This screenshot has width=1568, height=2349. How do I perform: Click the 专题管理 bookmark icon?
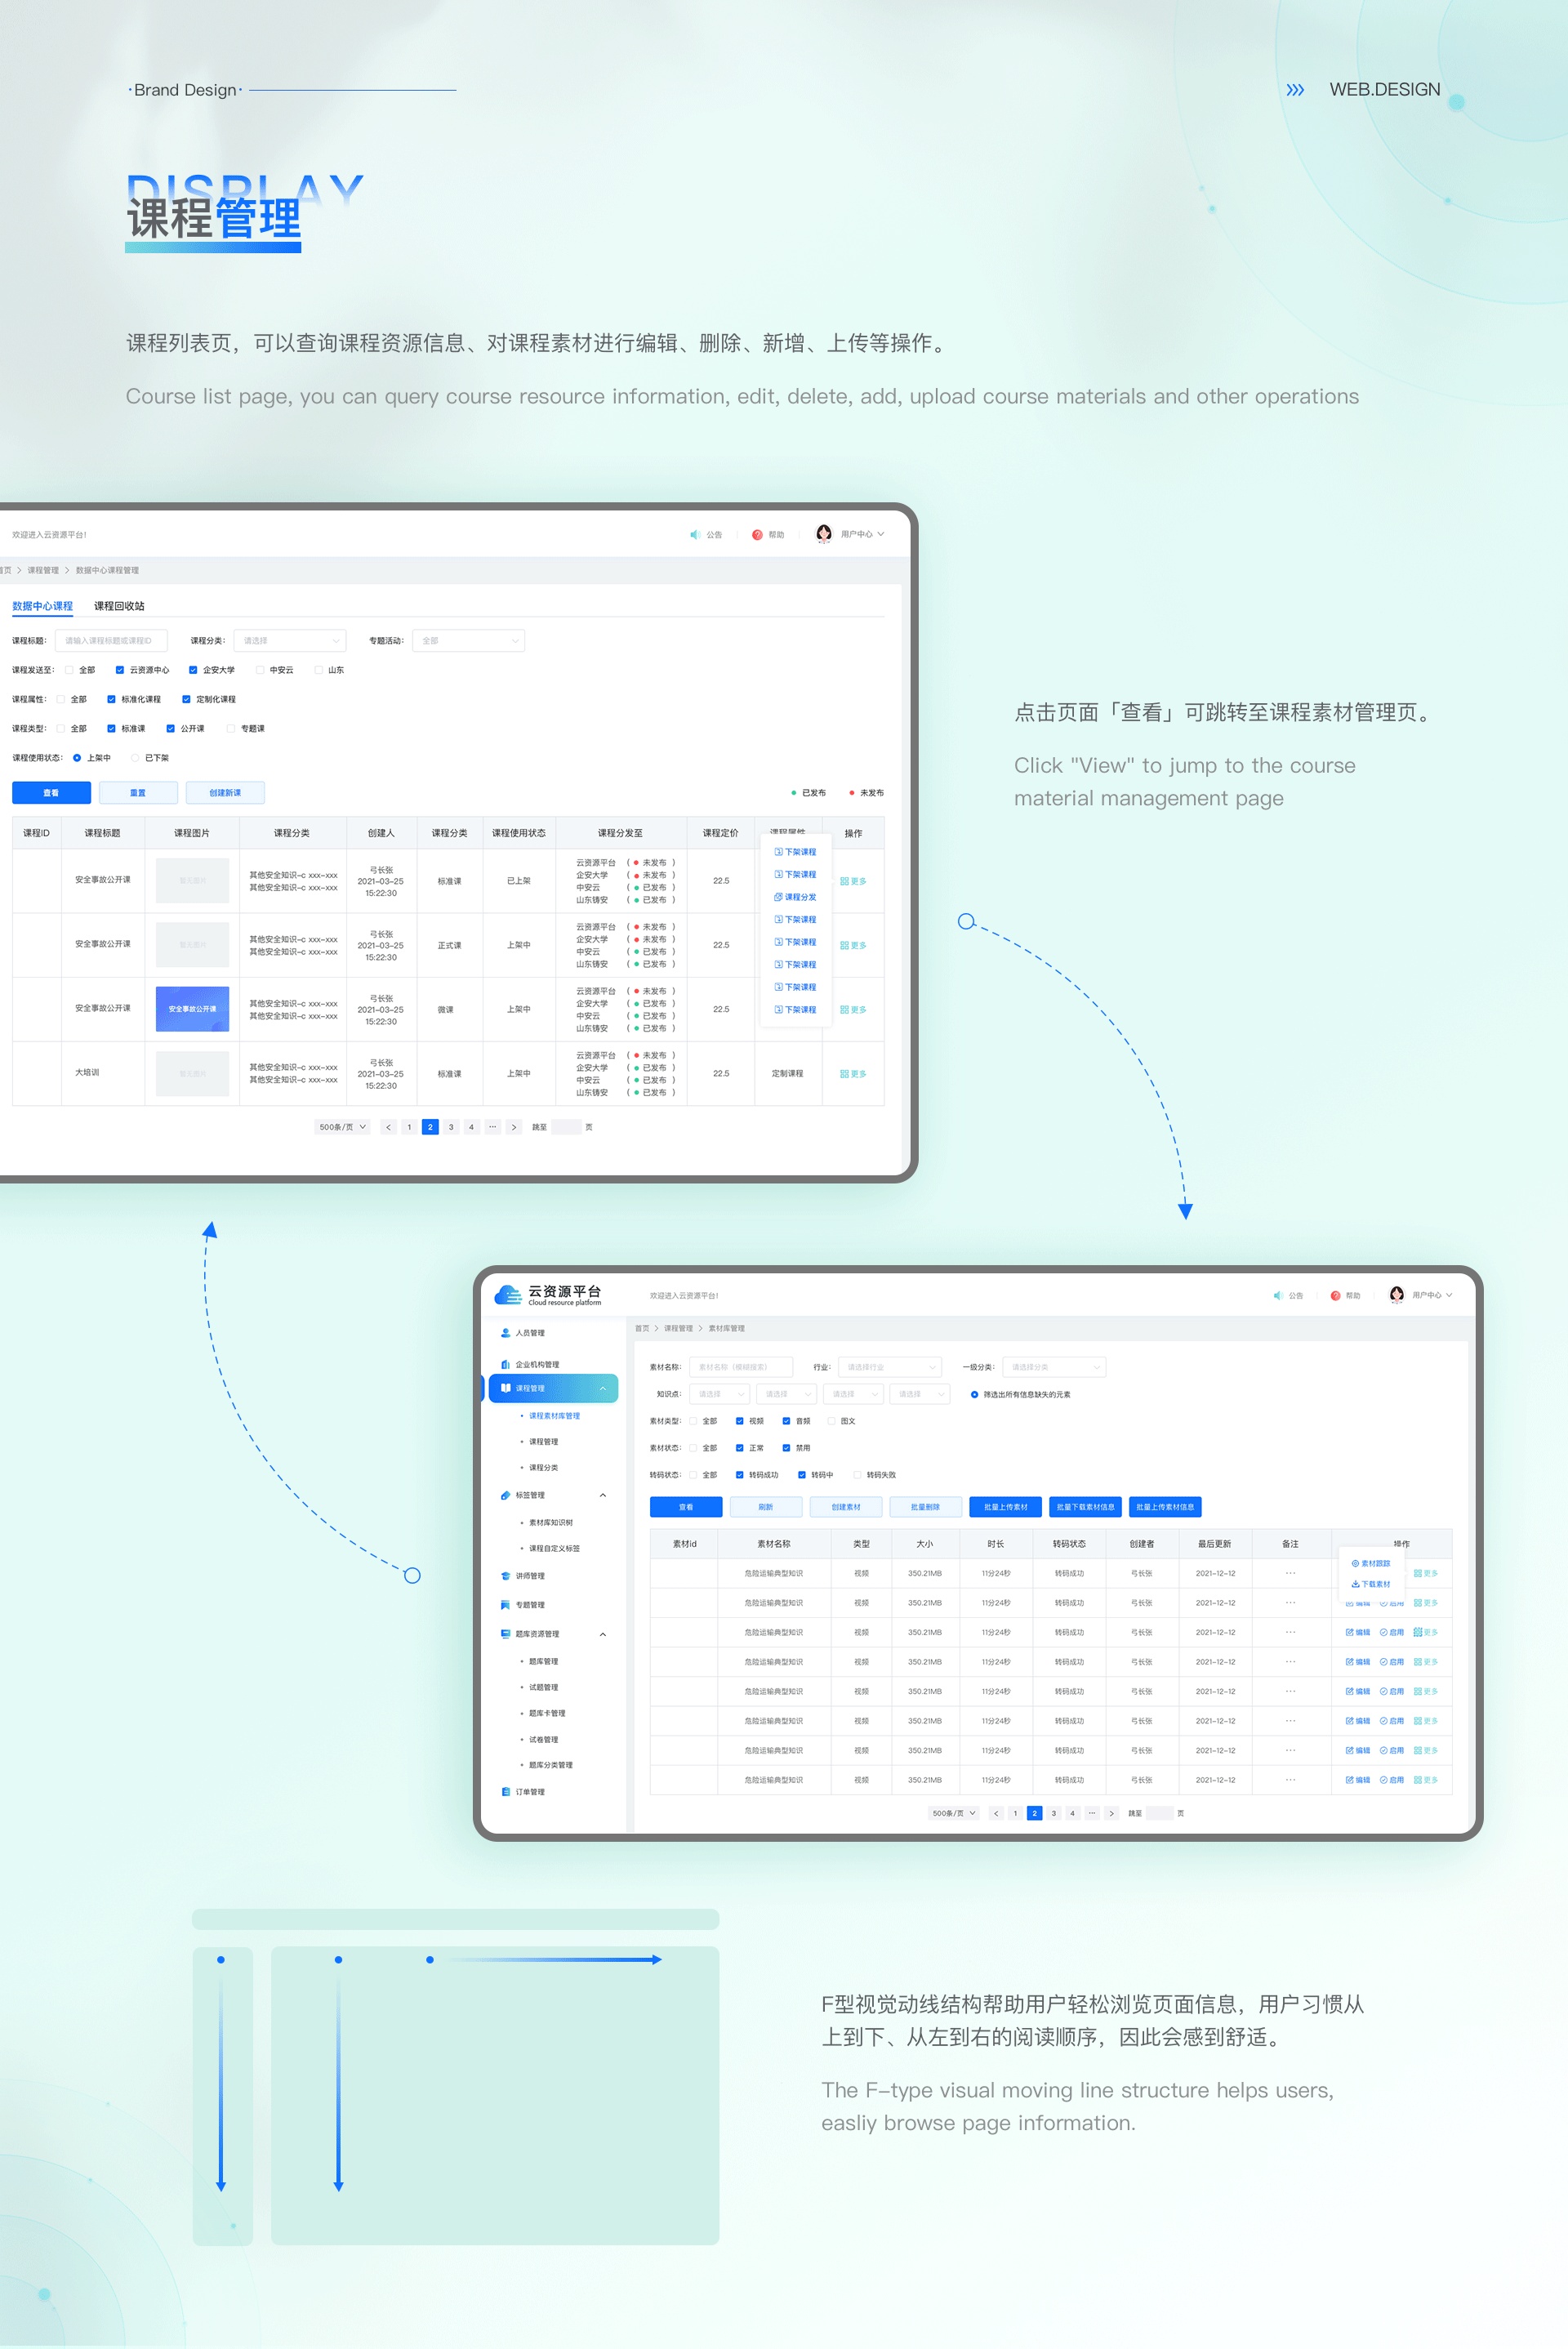[505, 1605]
